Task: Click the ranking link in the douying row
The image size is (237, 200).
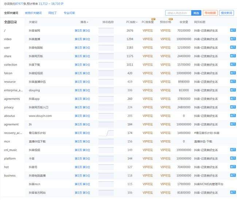Action: click(82, 90)
